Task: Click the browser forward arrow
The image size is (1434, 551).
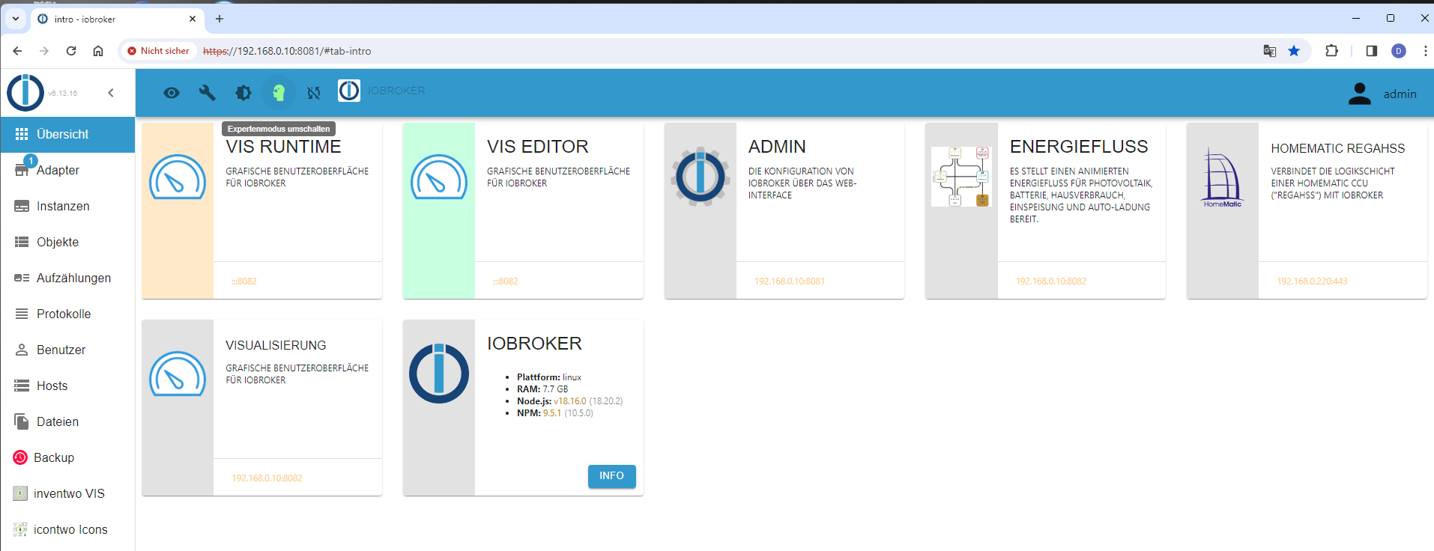Action: pyautogui.click(x=44, y=51)
